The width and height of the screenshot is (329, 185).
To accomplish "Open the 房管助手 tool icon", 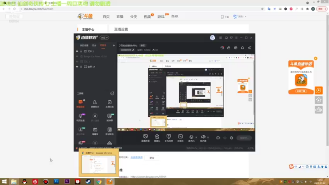I will [95, 104].
